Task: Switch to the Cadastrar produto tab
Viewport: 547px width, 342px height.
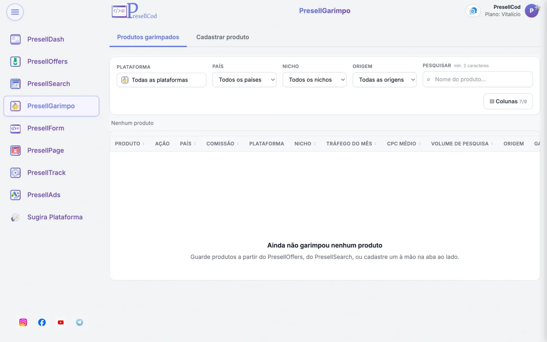Action: (x=223, y=37)
